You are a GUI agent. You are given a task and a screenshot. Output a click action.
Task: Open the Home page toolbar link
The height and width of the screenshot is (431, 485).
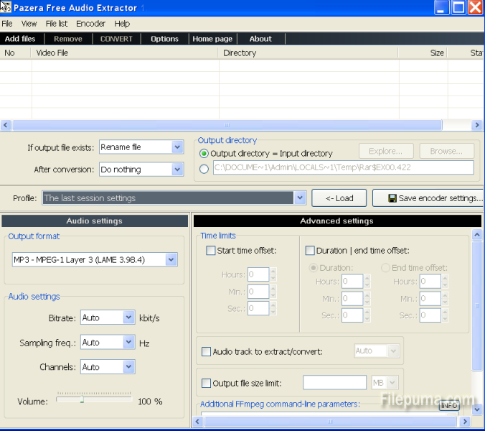pyautogui.click(x=212, y=39)
